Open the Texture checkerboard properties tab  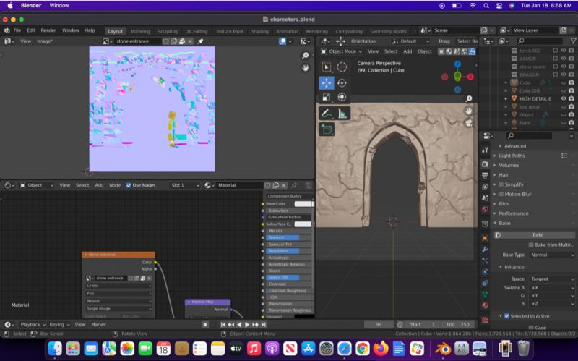click(485, 320)
